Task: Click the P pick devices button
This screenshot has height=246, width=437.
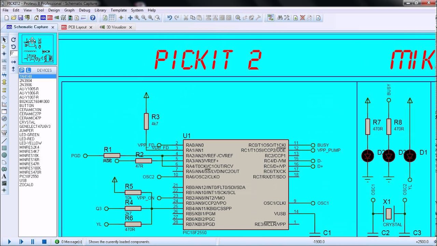Action: coord(22,70)
